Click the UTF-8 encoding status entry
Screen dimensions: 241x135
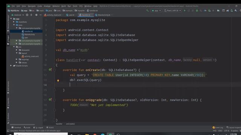227,131
